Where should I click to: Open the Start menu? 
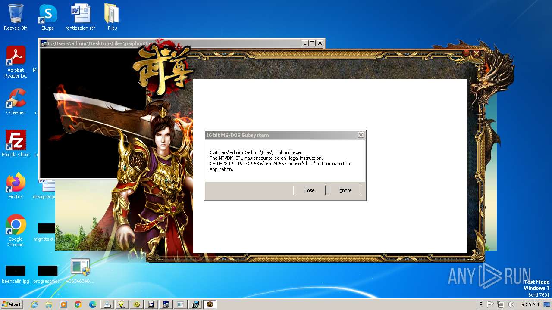point(12,304)
